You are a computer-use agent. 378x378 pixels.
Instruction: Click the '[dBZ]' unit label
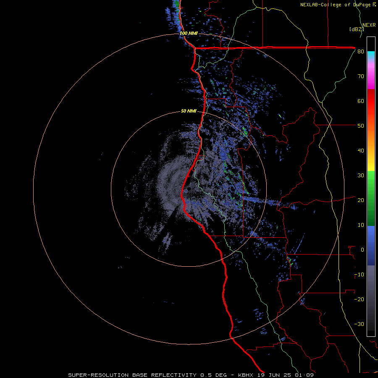(x=357, y=29)
